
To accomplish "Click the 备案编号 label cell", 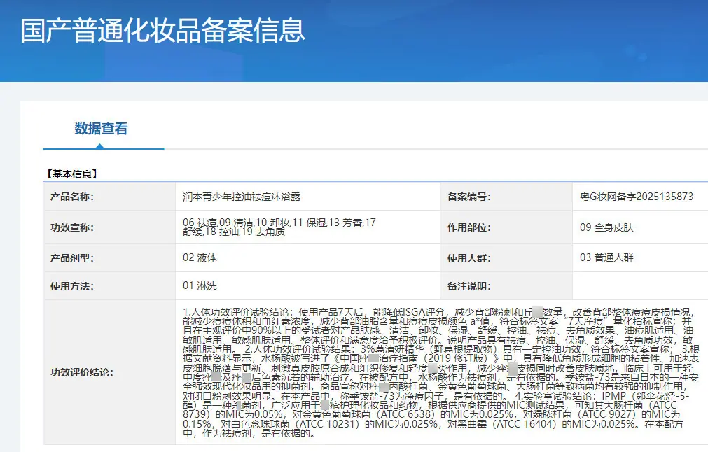I will point(506,197).
